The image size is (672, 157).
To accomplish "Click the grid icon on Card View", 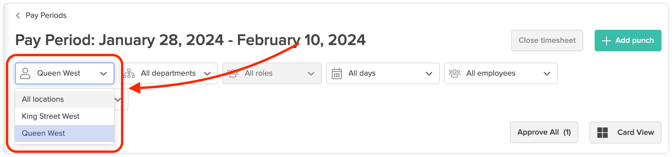I will click(x=602, y=132).
